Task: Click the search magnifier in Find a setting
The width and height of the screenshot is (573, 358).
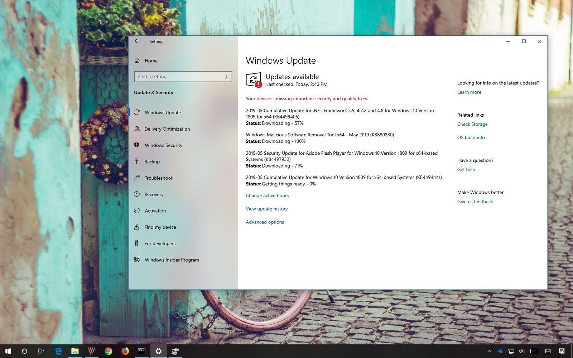Action: (227, 77)
